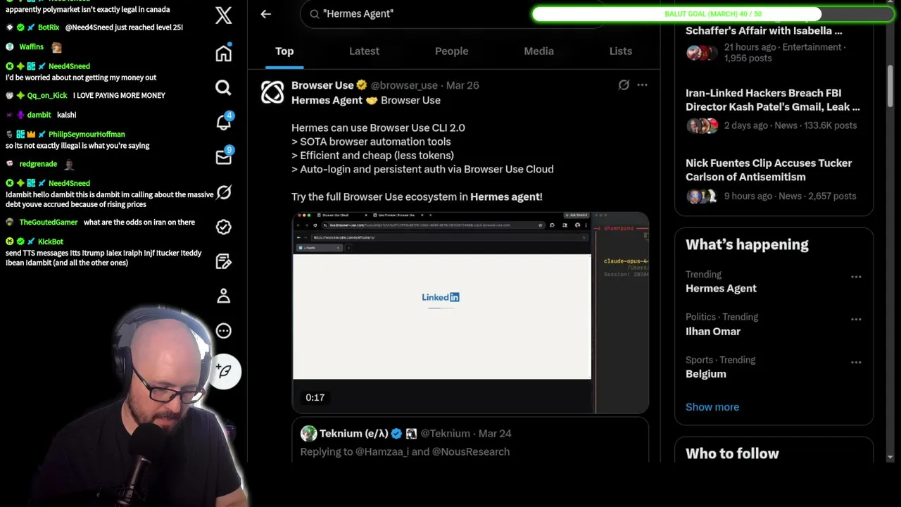Open Browser Use account name link
Screen dimensions: 901x507
click(x=322, y=85)
